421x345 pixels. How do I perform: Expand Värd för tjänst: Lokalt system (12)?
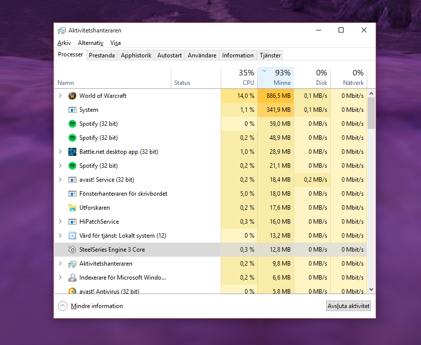point(60,236)
